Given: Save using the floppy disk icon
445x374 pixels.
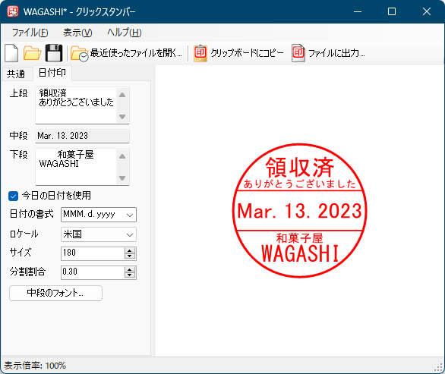Looking at the screenshot, I should click(54, 53).
